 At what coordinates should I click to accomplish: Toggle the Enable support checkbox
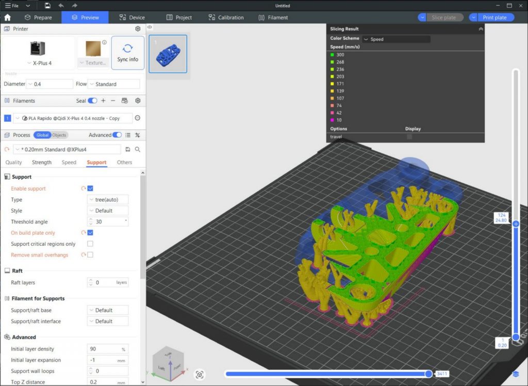point(90,189)
